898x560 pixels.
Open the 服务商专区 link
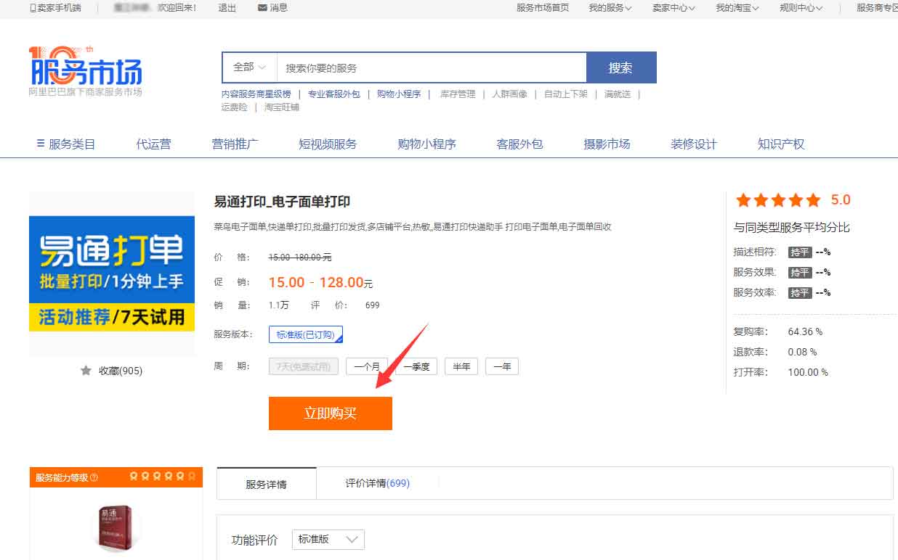877,8
